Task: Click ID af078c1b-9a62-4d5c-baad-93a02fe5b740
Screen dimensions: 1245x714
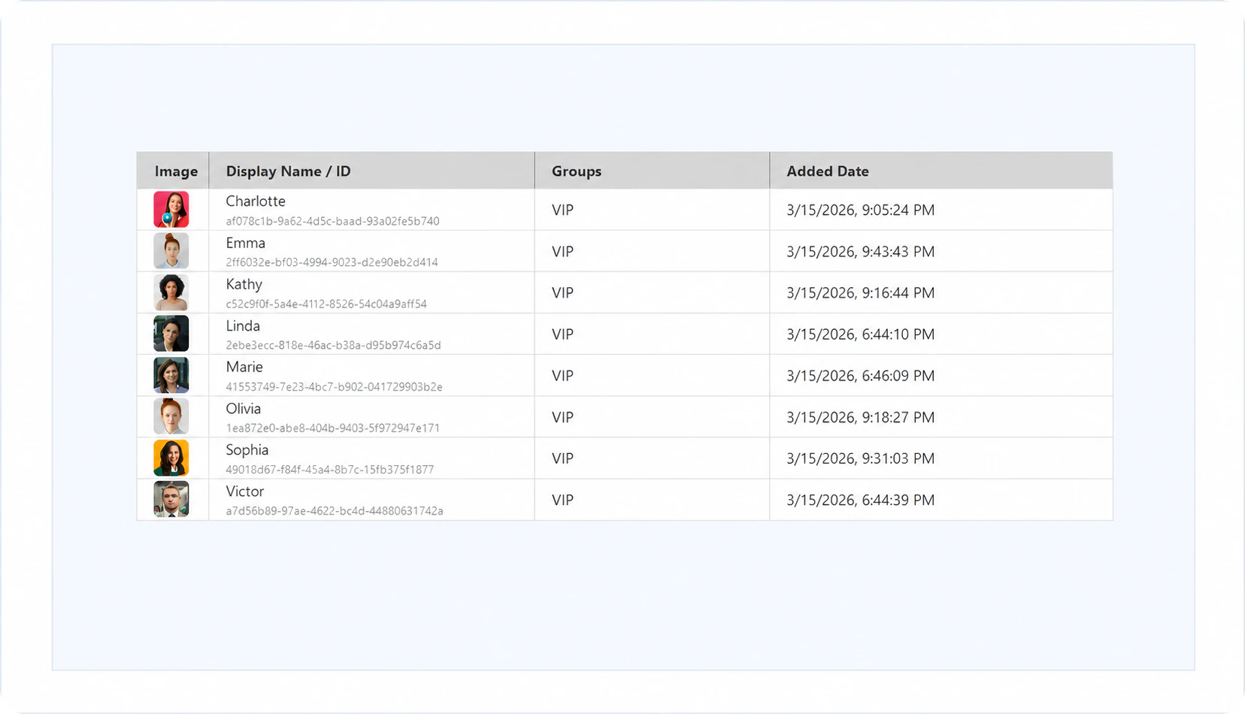Action: pyautogui.click(x=332, y=221)
